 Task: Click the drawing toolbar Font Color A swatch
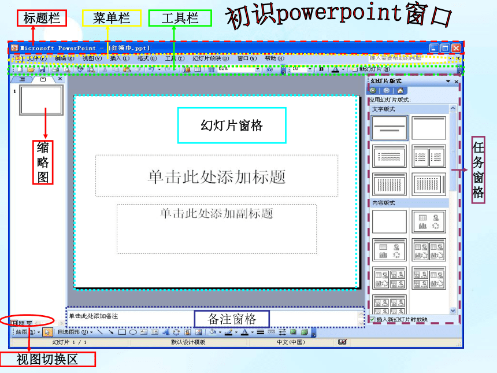244,332
